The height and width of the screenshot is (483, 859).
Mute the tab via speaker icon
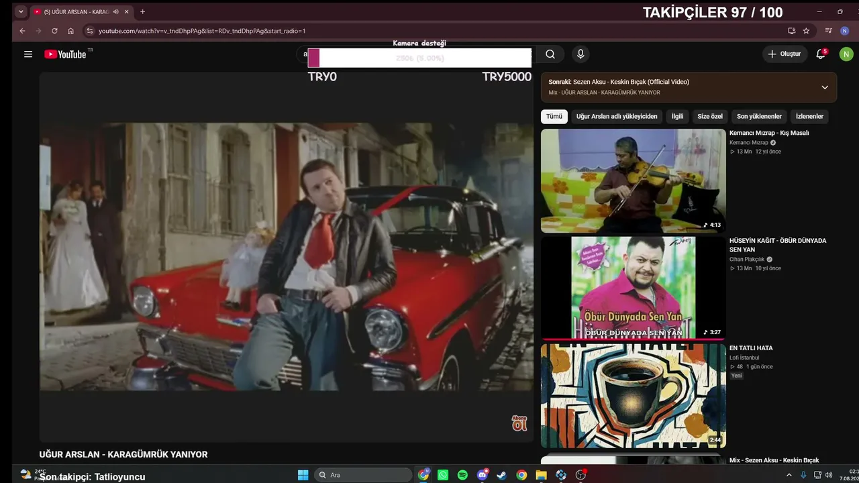pyautogui.click(x=116, y=11)
